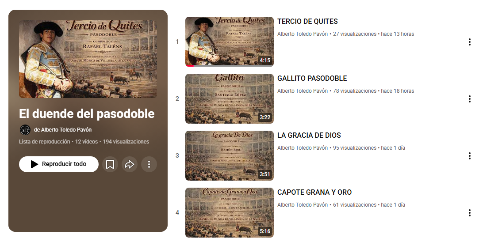The height and width of the screenshot is (238, 479).
Task: Click the Alberto Toledo Pavón channel avatar
Action: click(25, 130)
